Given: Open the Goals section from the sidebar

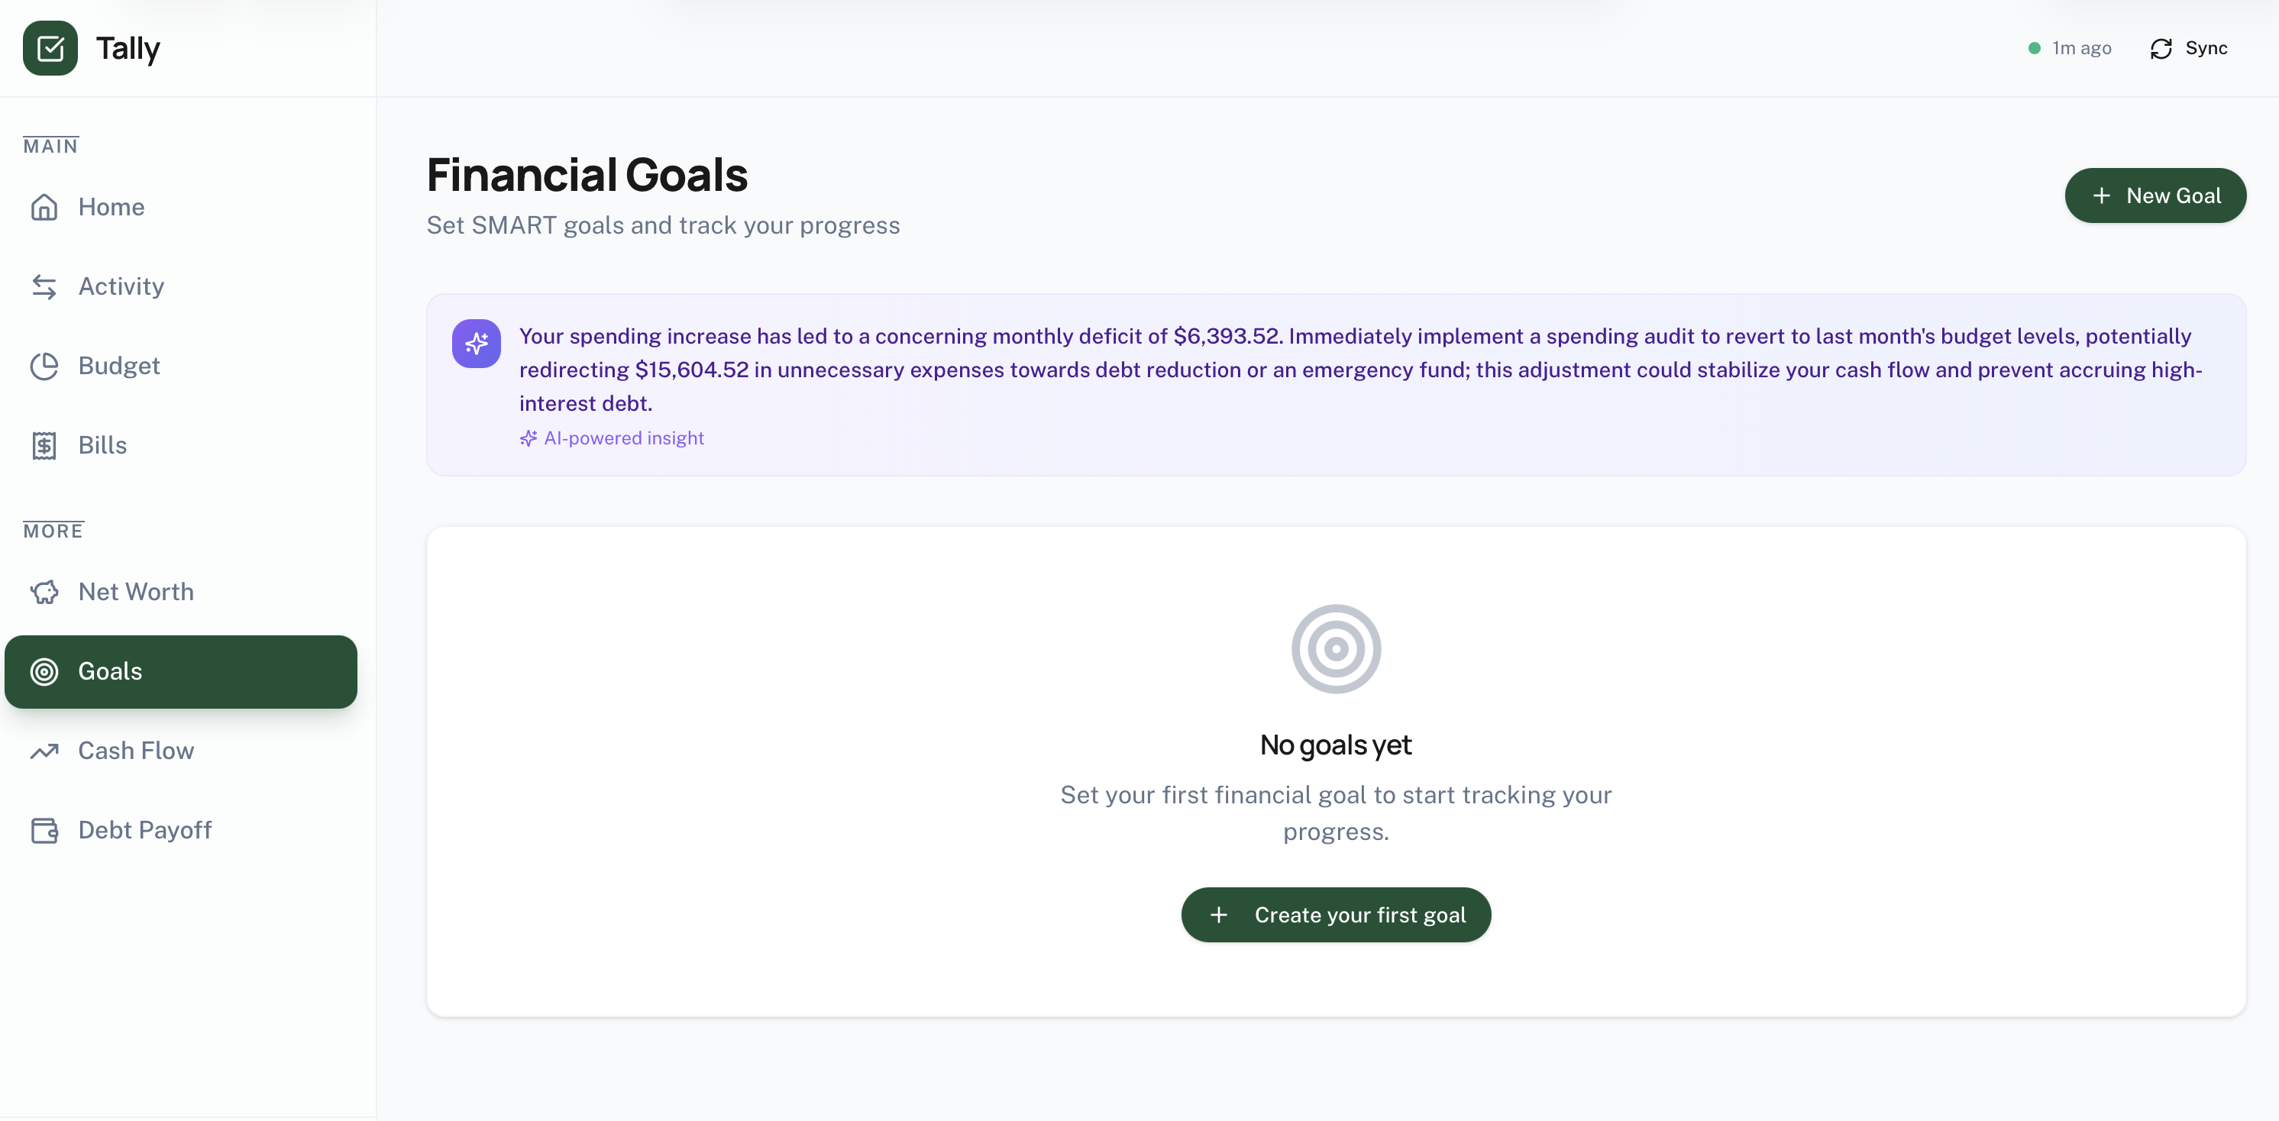Looking at the screenshot, I should [110, 671].
